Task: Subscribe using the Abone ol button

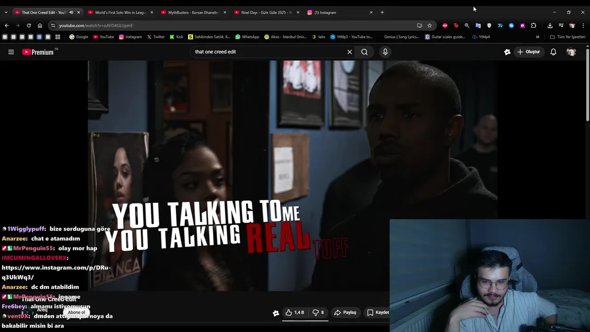Action: coord(77,312)
